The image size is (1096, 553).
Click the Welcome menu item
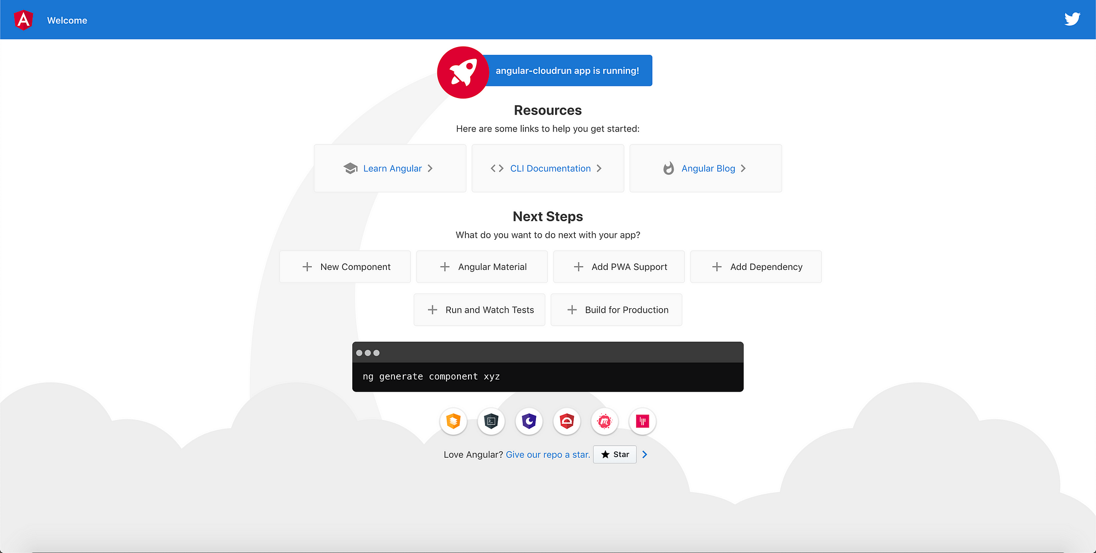pyautogui.click(x=67, y=20)
